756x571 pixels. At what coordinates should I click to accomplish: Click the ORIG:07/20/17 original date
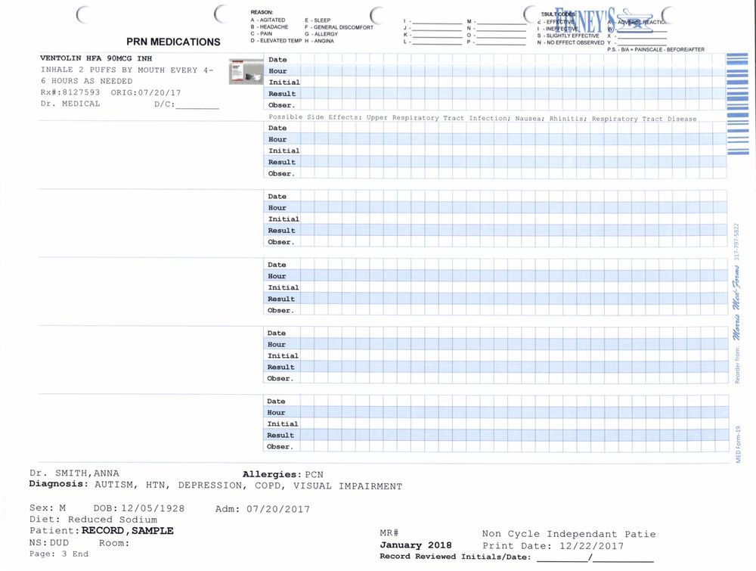pyautogui.click(x=146, y=92)
